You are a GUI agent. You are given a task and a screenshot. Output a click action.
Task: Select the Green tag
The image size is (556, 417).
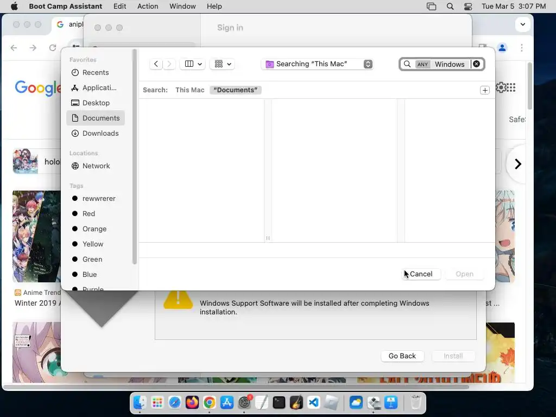click(x=96, y=260)
